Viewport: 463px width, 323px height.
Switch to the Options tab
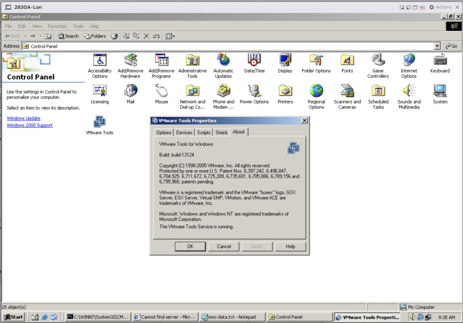point(164,132)
